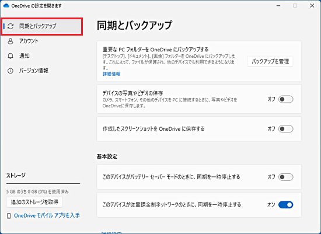Click 同期とバックアップ page title
Screen dimensions: 321x234
[134, 25]
